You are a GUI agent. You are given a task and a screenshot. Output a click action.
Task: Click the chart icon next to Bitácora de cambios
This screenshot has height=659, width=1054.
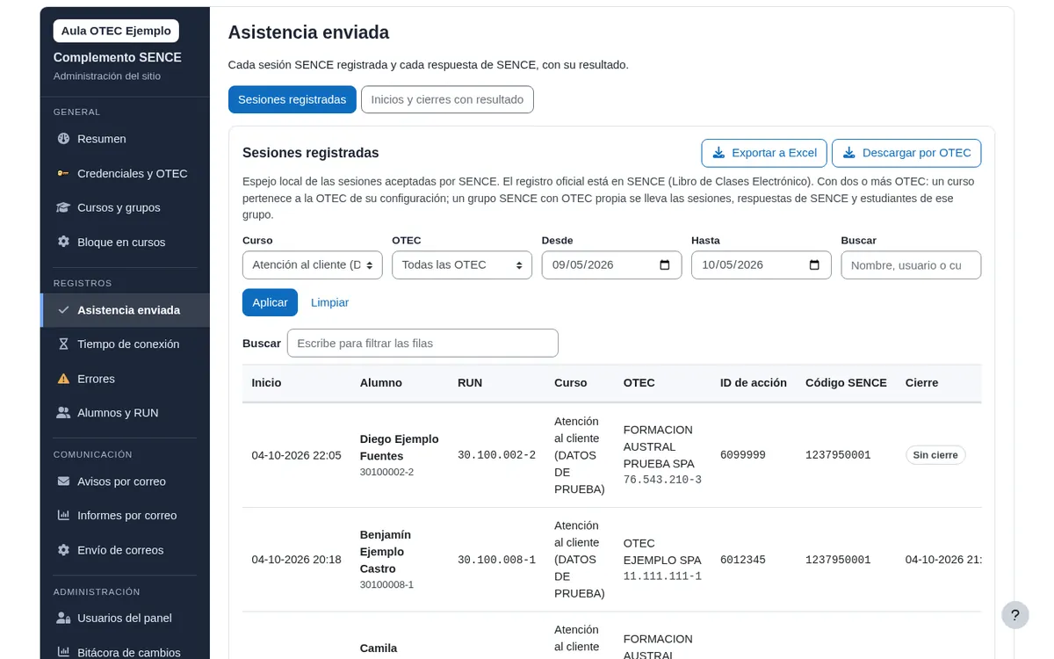click(x=63, y=653)
